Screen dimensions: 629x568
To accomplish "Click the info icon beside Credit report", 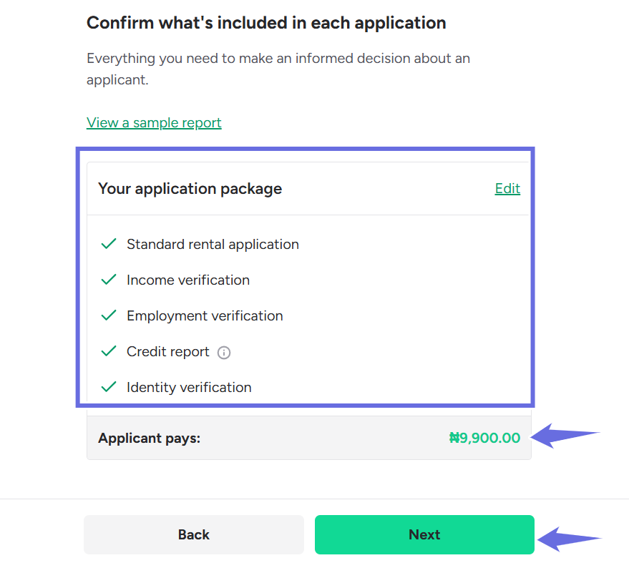I will pos(224,353).
